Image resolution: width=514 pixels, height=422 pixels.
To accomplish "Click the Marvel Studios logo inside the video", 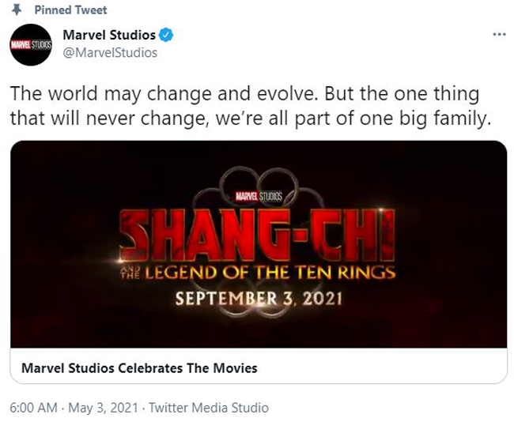I will click(x=258, y=195).
